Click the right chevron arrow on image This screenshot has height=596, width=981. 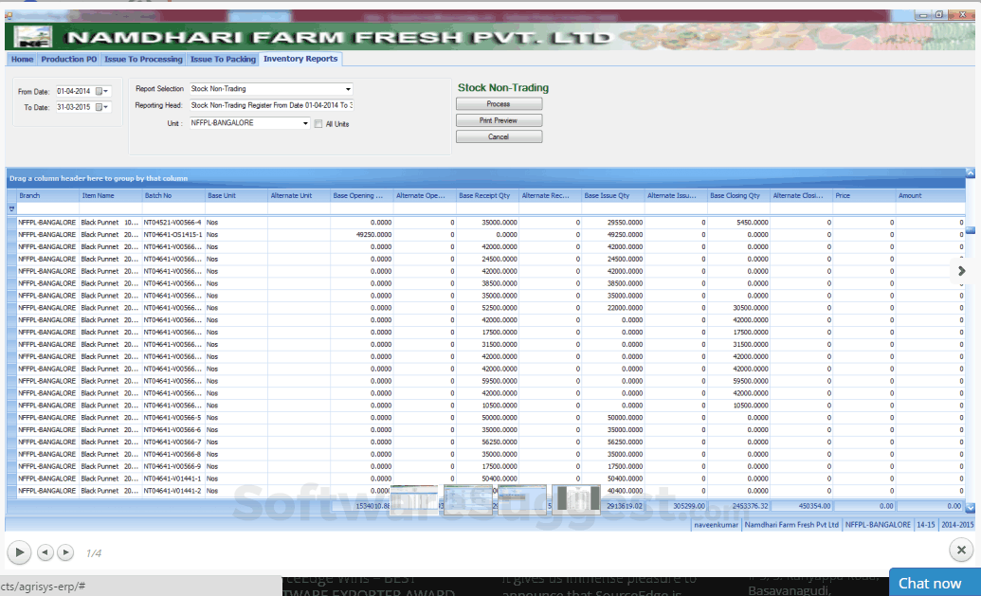pyautogui.click(x=961, y=271)
